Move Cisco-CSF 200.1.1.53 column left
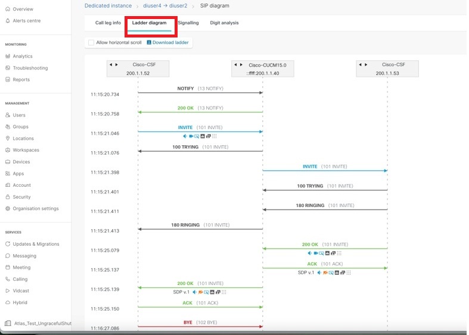469x335 pixels. (x=361, y=64)
